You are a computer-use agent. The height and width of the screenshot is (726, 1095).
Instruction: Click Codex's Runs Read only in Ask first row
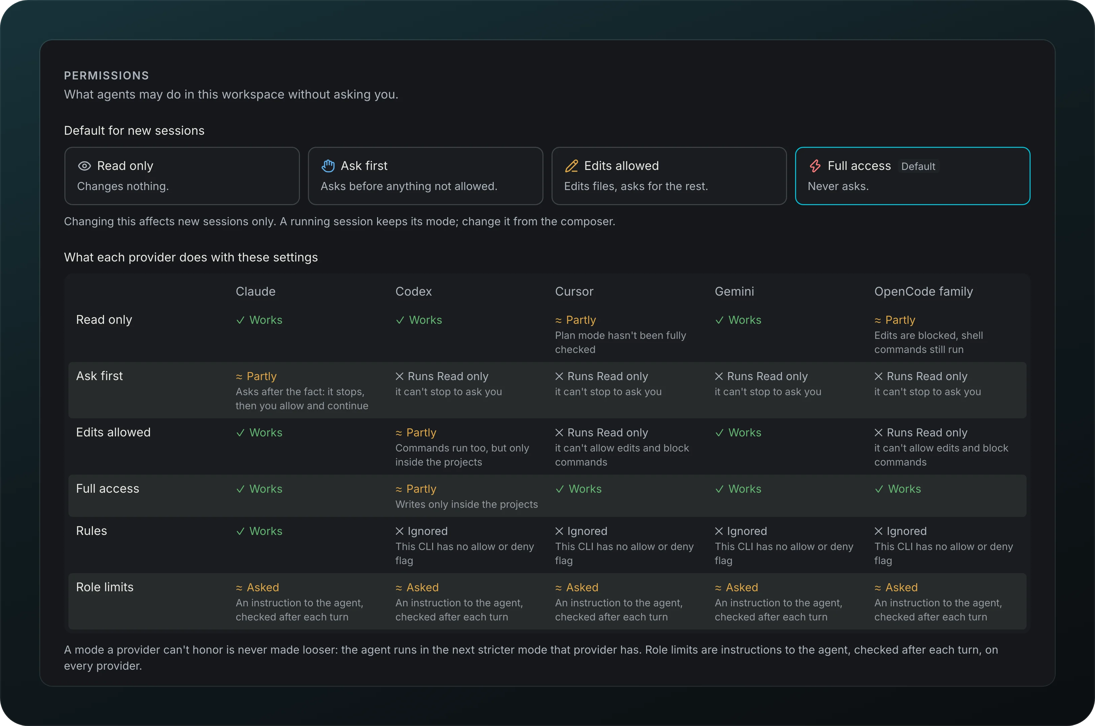pos(441,376)
